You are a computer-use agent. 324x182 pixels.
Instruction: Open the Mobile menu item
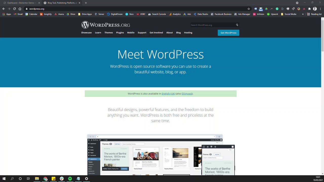point(131,33)
